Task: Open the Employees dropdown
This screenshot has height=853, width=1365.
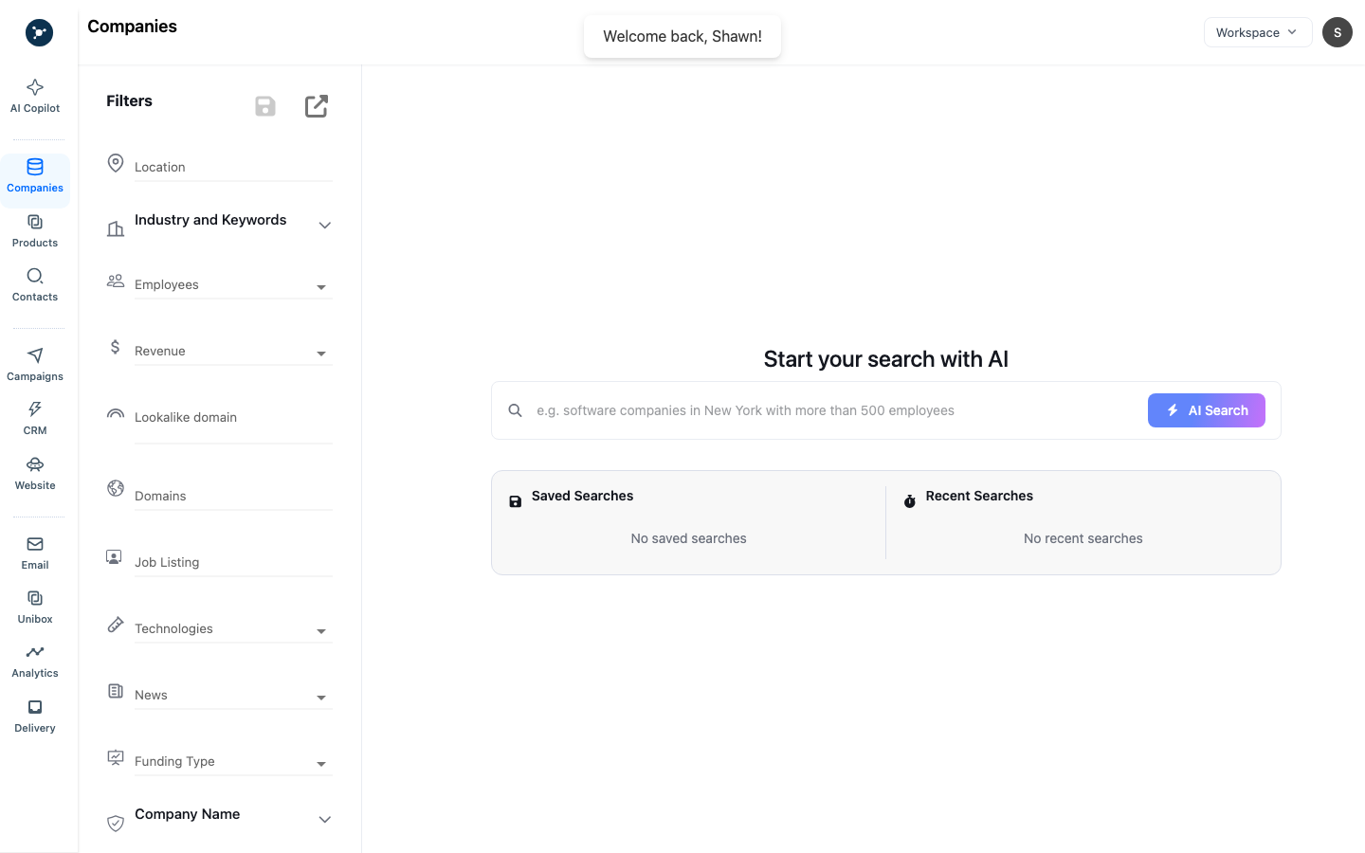Action: click(321, 287)
